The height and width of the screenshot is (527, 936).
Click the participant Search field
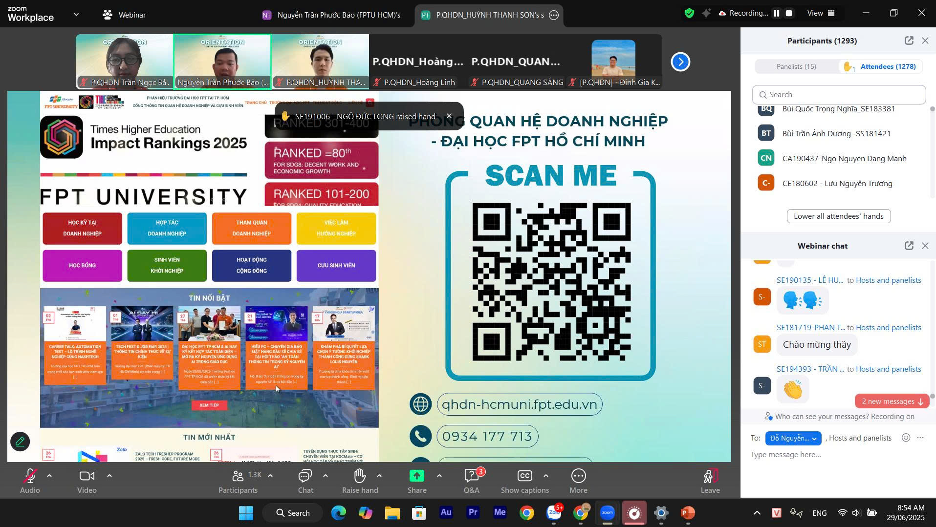(x=839, y=95)
